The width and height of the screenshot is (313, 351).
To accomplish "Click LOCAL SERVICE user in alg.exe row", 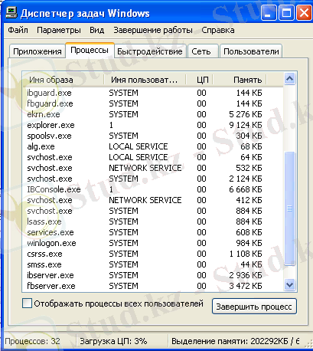I will [139, 146].
